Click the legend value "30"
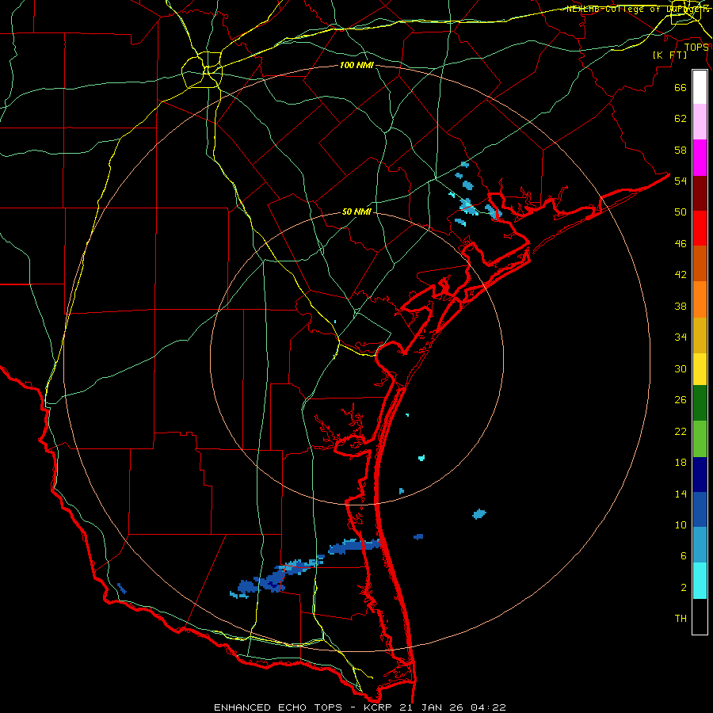Screen dimensions: 713x713 tap(681, 368)
